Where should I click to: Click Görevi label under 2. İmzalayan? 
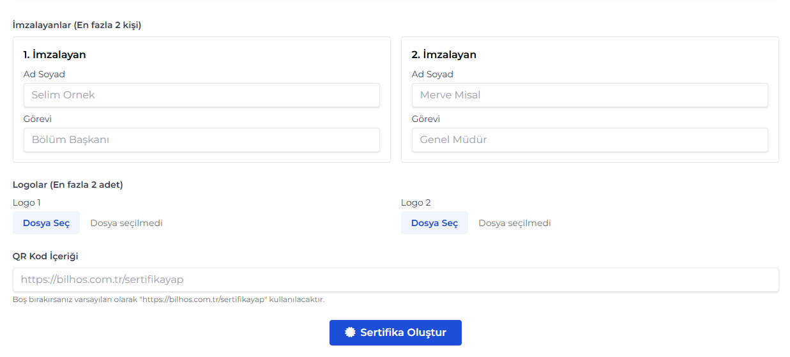point(426,119)
